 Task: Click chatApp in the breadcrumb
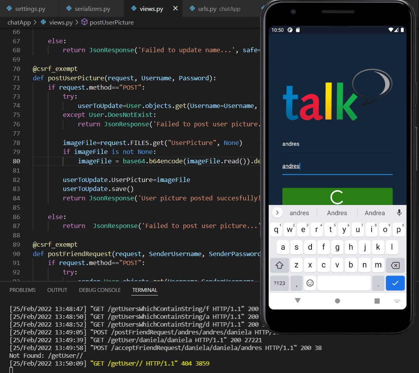pyautogui.click(x=19, y=23)
